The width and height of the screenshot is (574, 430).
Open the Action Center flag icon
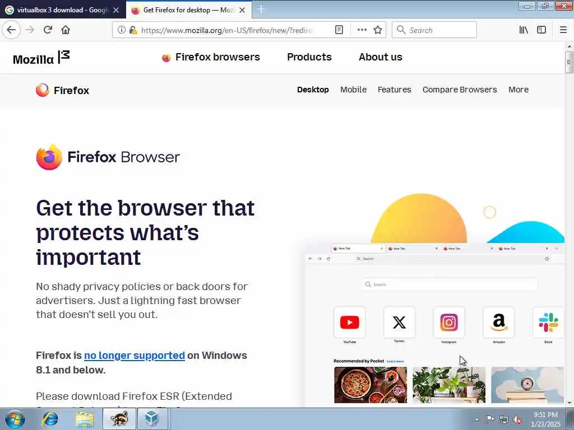[490, 419]
